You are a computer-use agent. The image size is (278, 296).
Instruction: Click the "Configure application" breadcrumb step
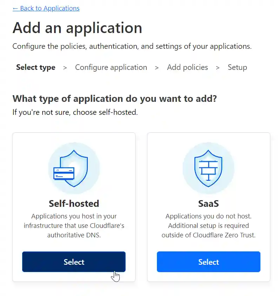tap(111, 67)
